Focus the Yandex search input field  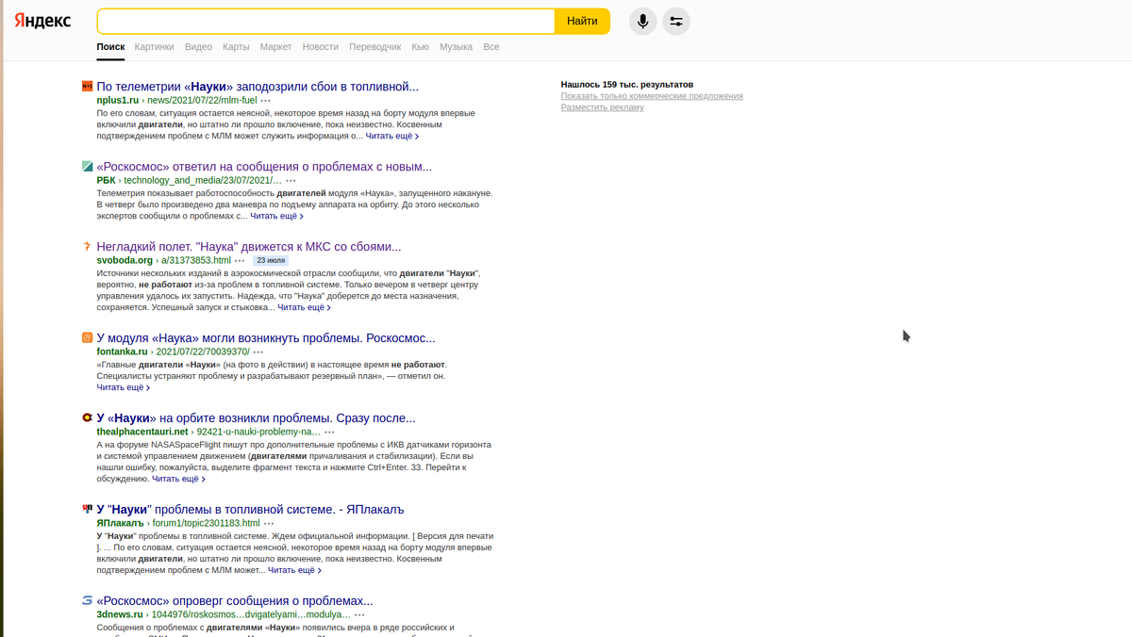click(x=325, y=21)
